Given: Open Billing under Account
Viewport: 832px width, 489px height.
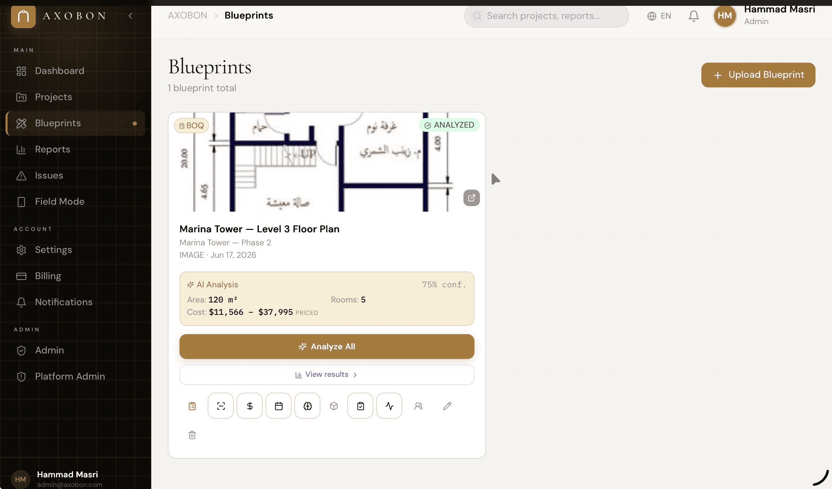Looking at the screenshot, I should (x=76, y=276).
